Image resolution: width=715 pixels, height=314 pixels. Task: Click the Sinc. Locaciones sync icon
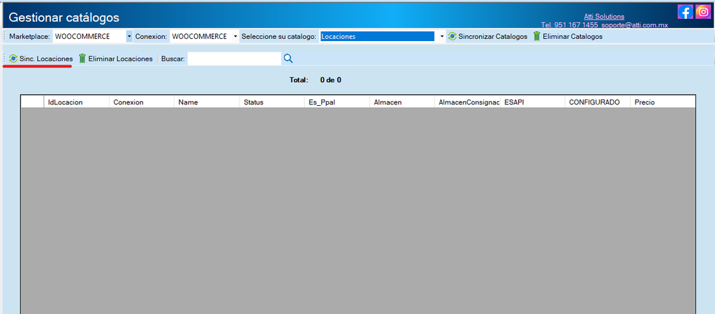[13, 58]
